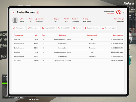Click today's time value 2ч. 36мин.
Viewport: 136px width, 102px height.
click(x=75, y=21)
